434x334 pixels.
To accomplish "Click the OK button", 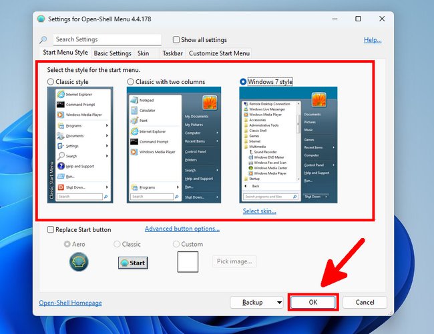I will [313, 302].
